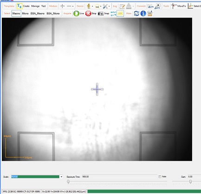Switch to Macro camera view
201x194 pixels.
click(x=16, y=14)
